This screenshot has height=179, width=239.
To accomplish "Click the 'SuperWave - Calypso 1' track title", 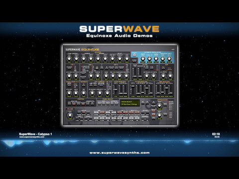I will coord(35,134).
